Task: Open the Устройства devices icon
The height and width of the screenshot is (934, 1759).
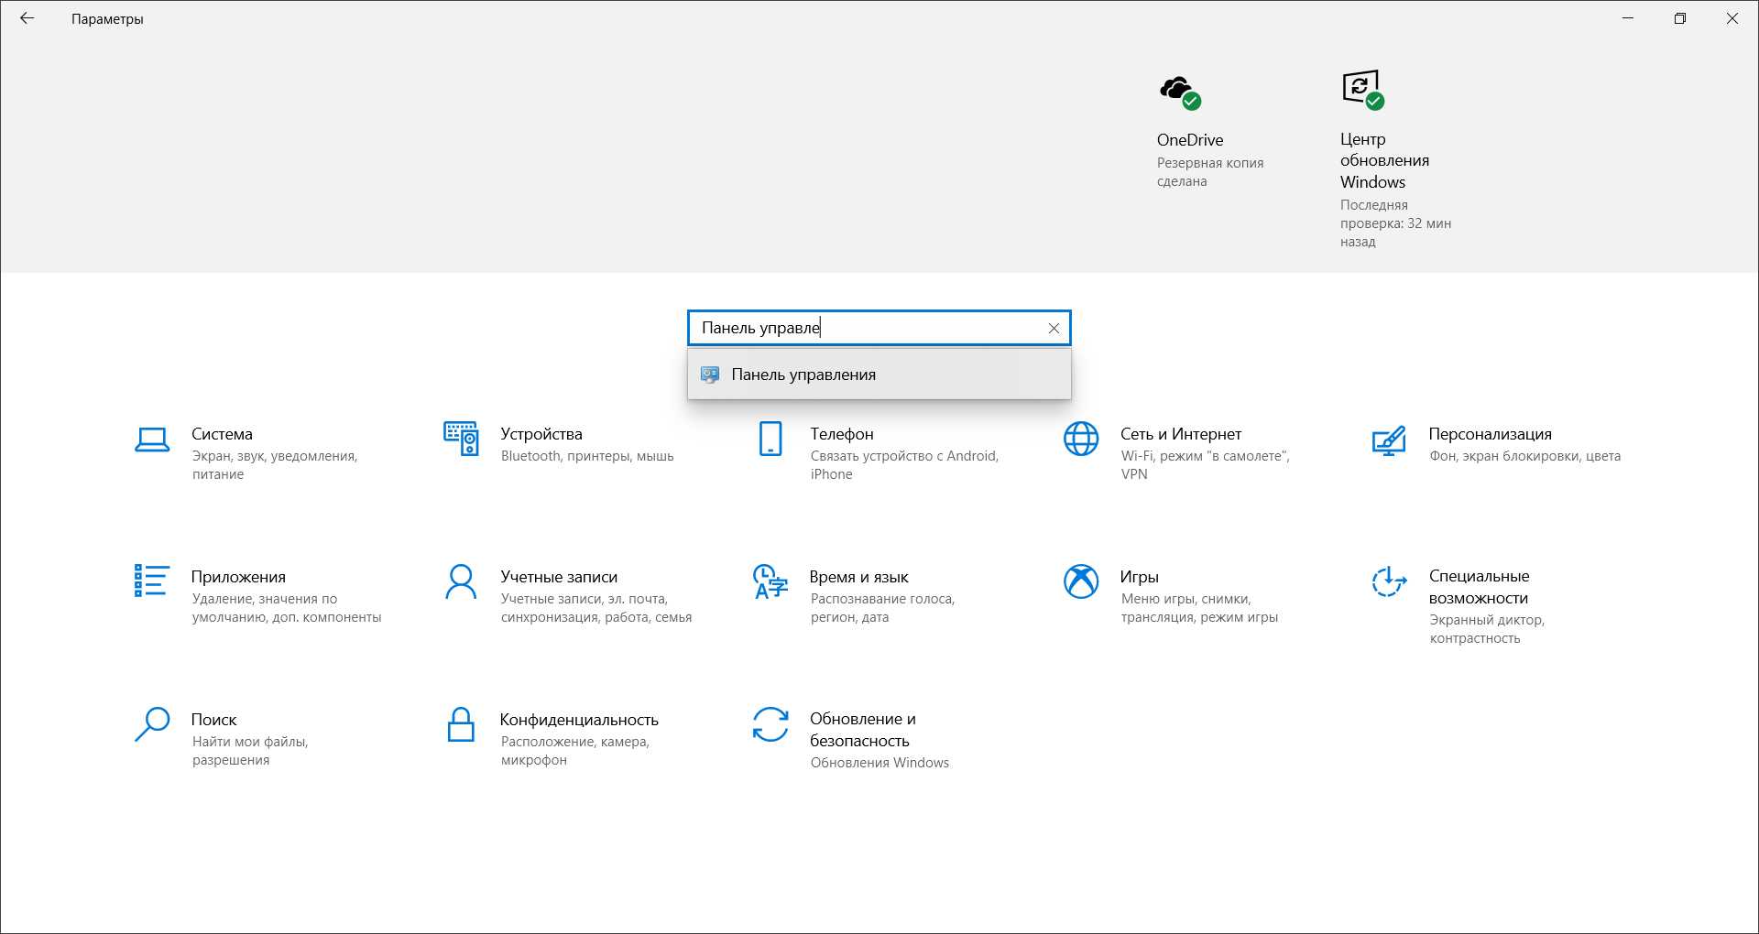Action: pyautogui.click(x=461, y=439)
